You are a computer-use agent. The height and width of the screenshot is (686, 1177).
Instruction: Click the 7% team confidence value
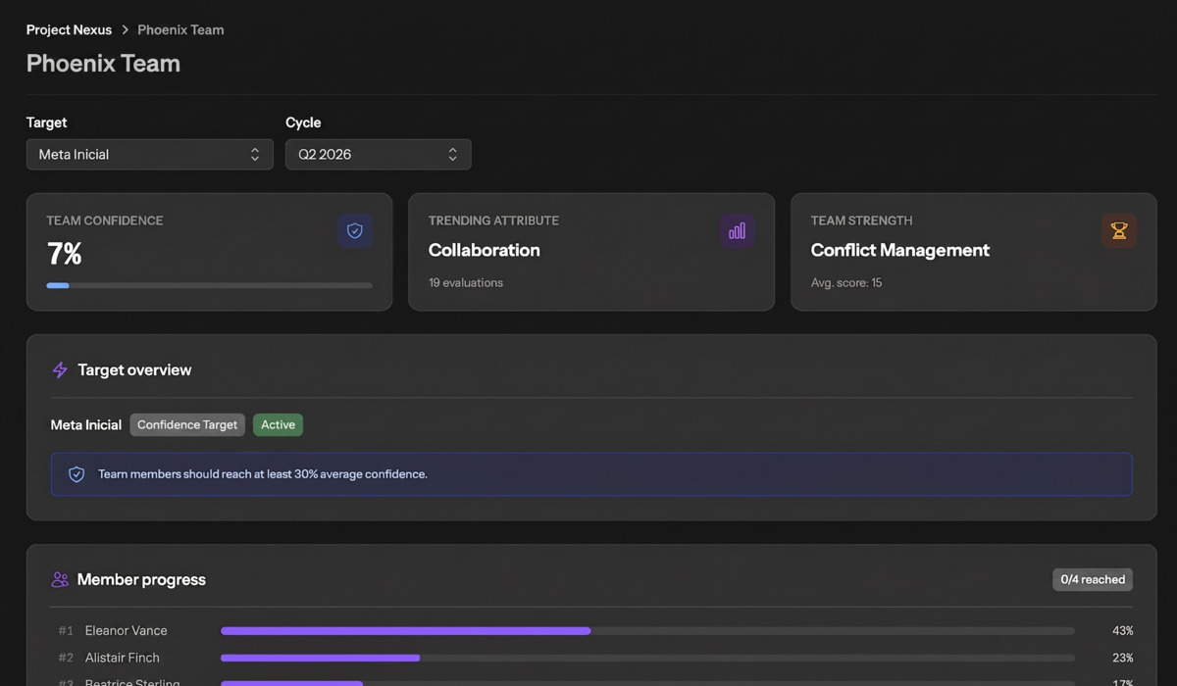[x=65, y=255]
